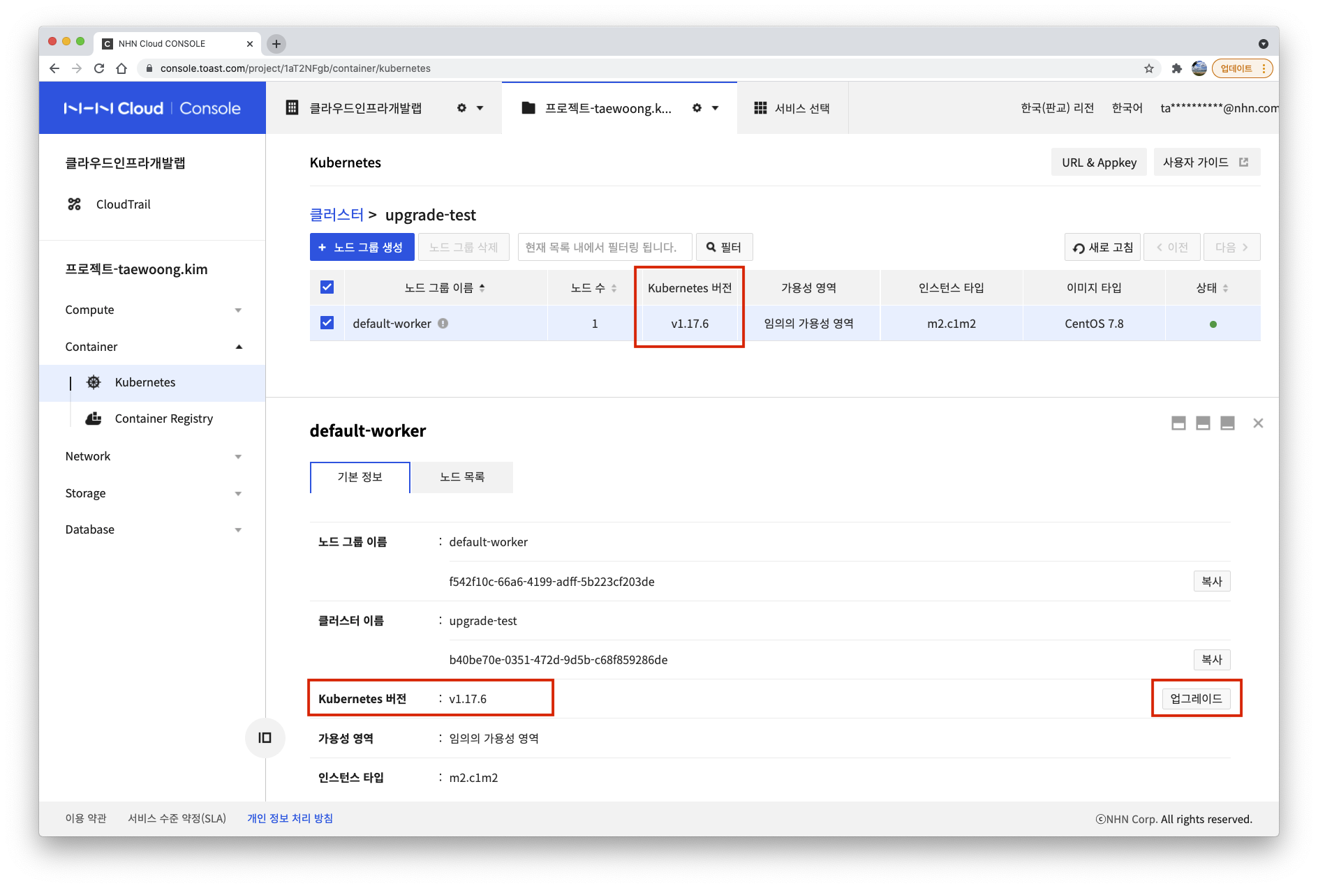The height and width of the screenshot is (888, 1318).
Task: Click the Chrome 업데이트 button
Action: point(1243,68)
